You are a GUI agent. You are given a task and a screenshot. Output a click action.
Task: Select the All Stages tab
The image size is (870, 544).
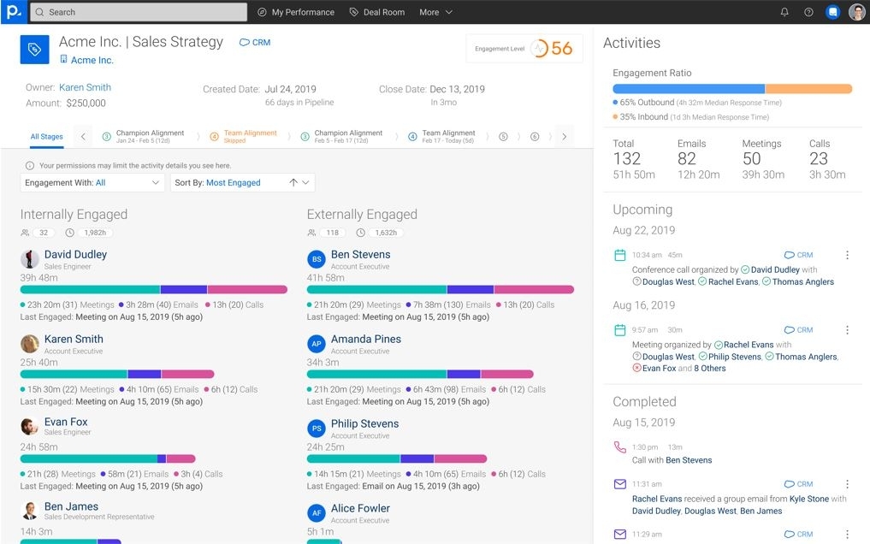(x=46, y=136)
